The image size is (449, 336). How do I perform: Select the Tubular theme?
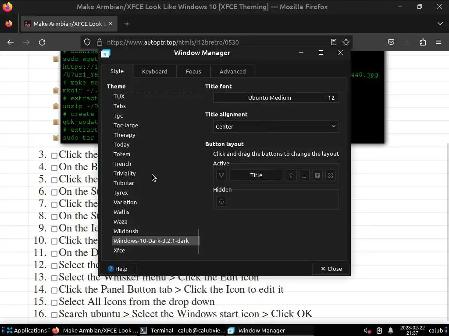point(156,183)
